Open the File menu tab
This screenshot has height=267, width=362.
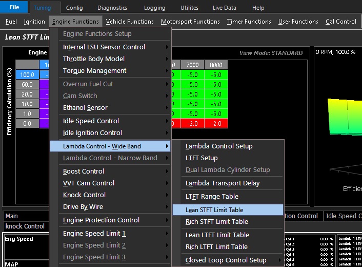[14, 8]
